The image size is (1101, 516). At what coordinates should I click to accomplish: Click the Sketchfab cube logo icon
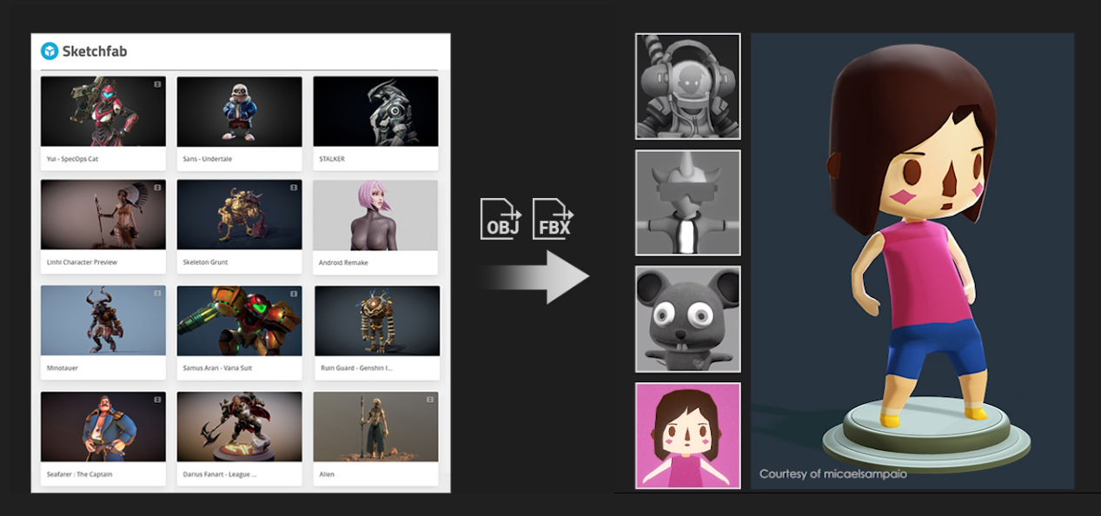(x=50, y=51)
